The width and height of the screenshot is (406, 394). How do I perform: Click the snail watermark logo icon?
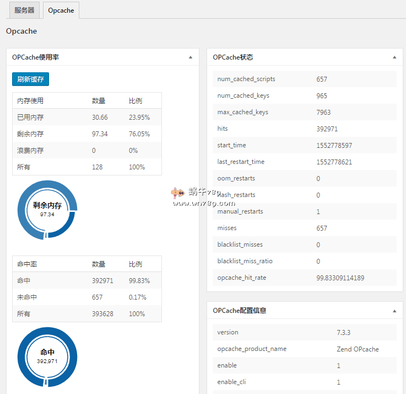(x=177, y=193)
